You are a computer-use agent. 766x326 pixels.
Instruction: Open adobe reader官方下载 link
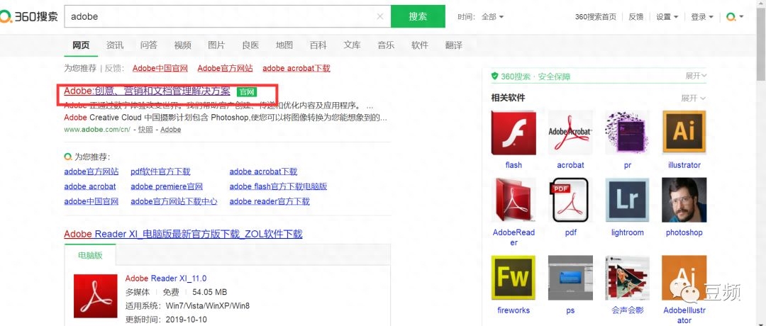tap(270, 201)
